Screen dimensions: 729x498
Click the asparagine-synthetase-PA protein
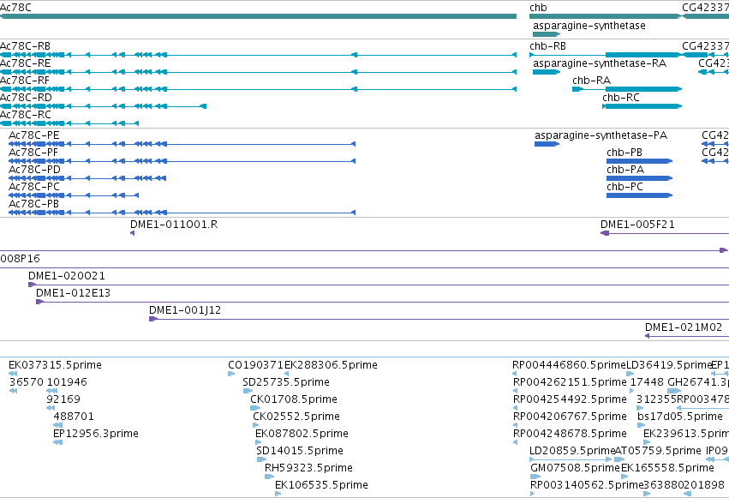click(x=547, y=144)
